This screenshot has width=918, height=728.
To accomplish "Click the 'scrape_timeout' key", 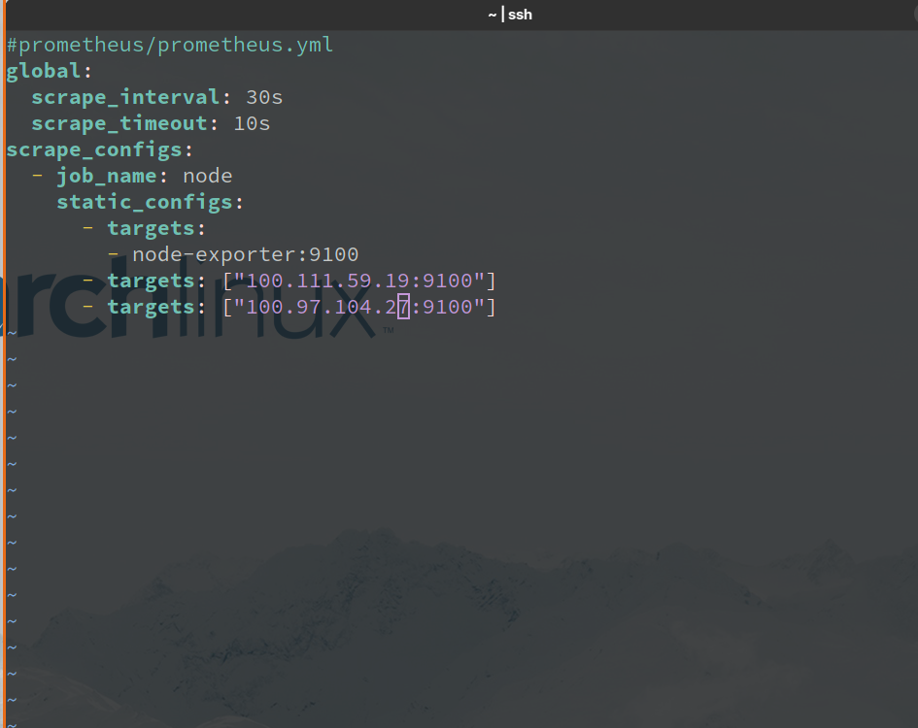I will coord(119,123).
